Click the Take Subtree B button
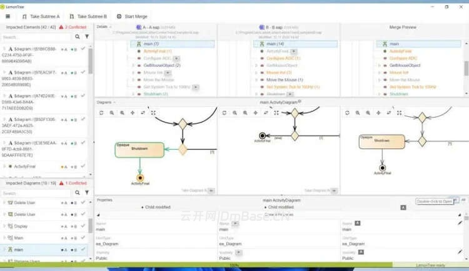 click(87, 16)
